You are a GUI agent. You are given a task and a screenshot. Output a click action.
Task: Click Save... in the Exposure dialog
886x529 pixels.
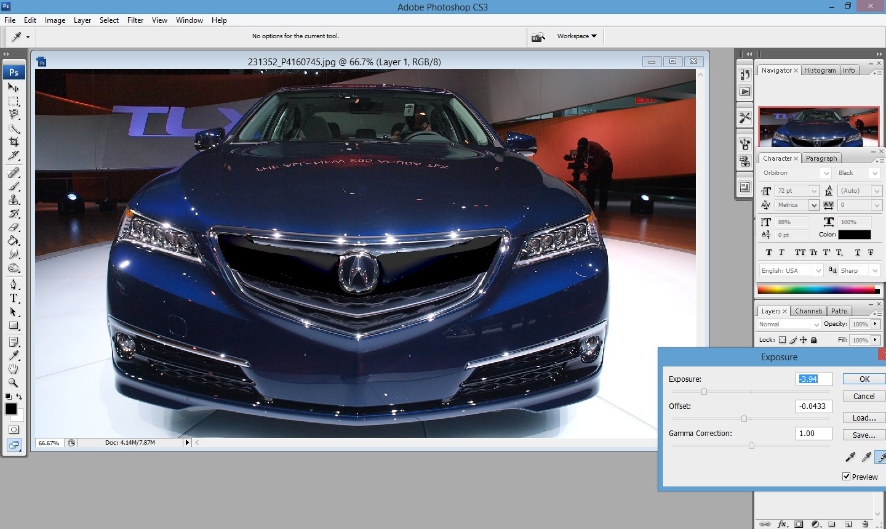(864, 435)
